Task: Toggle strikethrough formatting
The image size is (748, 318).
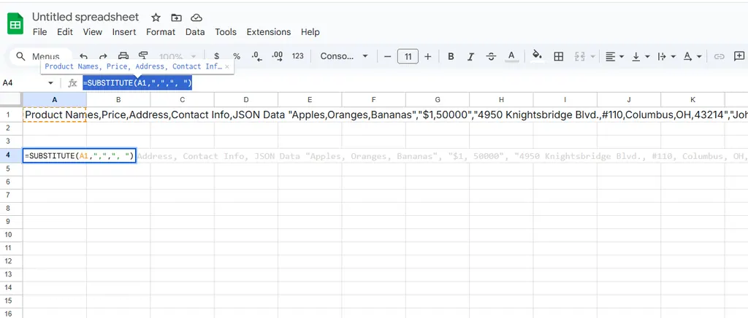Action: tap(490, 56)
